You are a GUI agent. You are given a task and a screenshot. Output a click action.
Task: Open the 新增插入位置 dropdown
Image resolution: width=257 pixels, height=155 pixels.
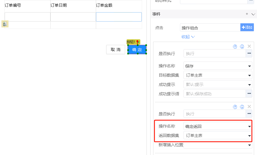tap(218, 145)
